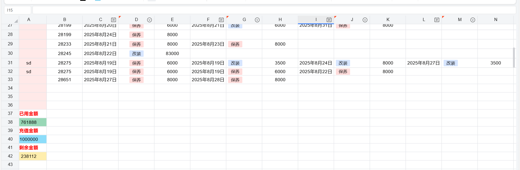Open the dropdown arrow in column J header

pos(365,20)
